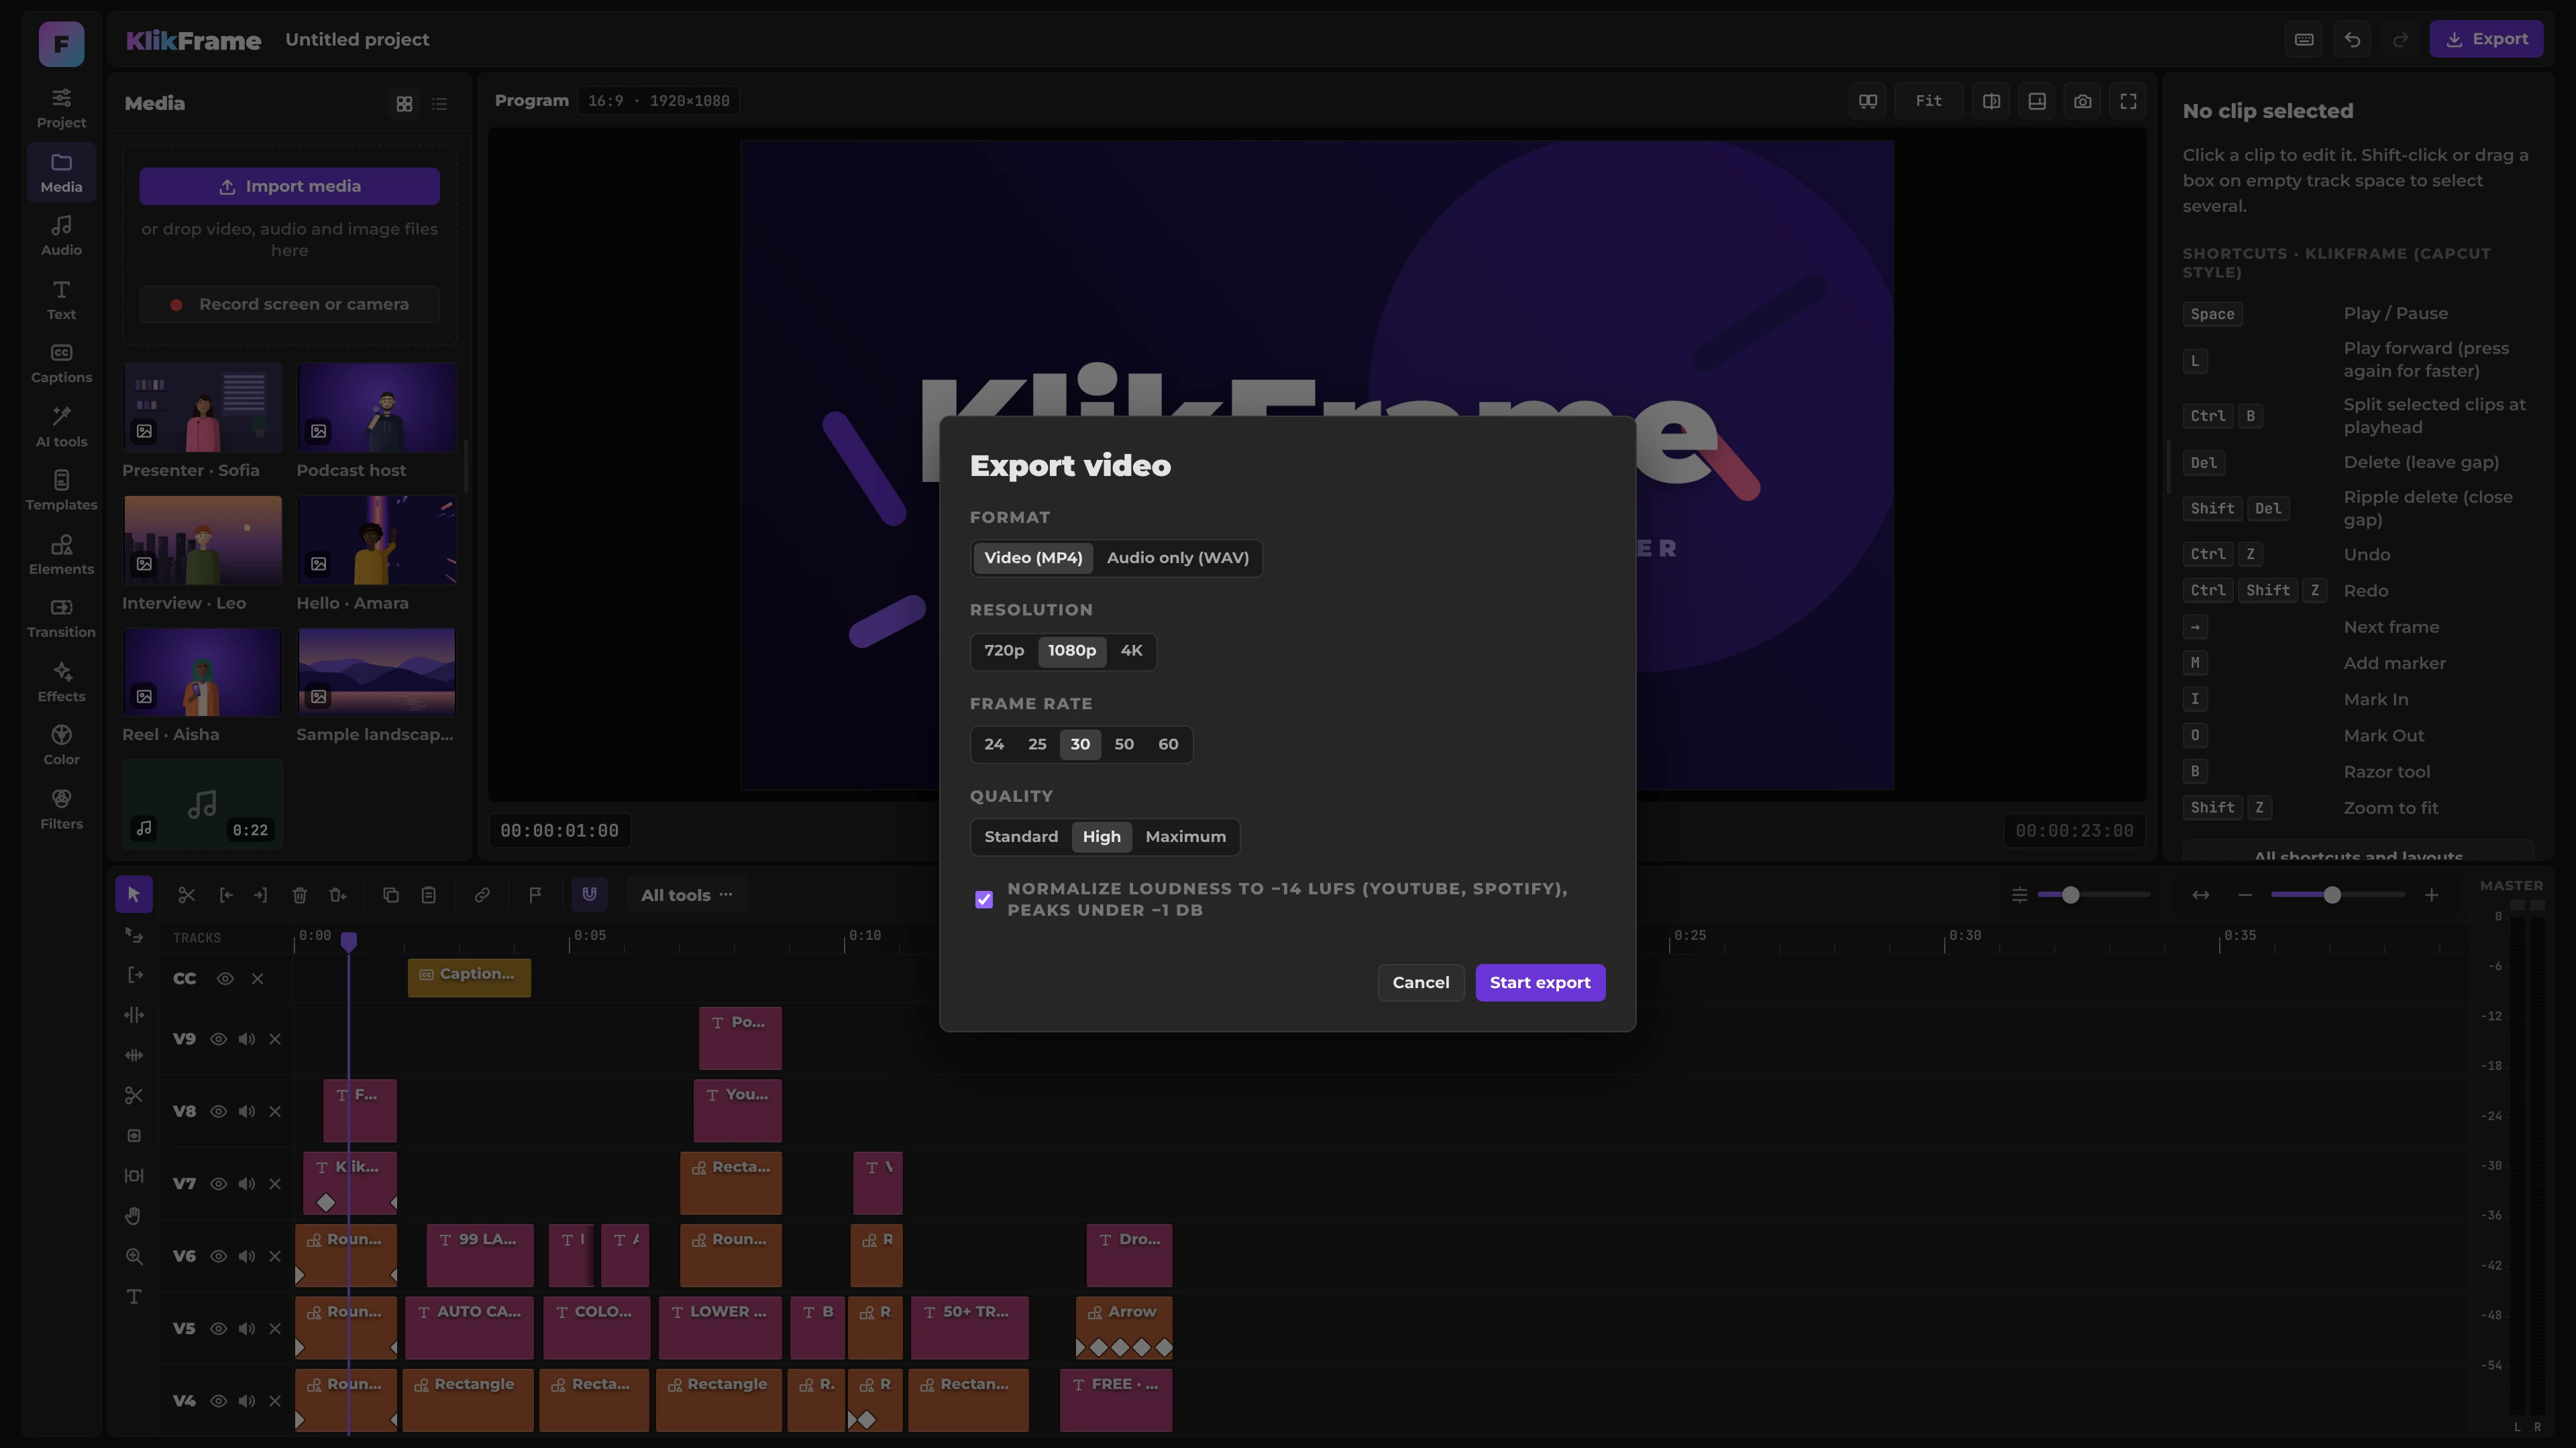Open the Templates panel in sidebar
The image size is (2576, 1448).
(x=61, y=491)
